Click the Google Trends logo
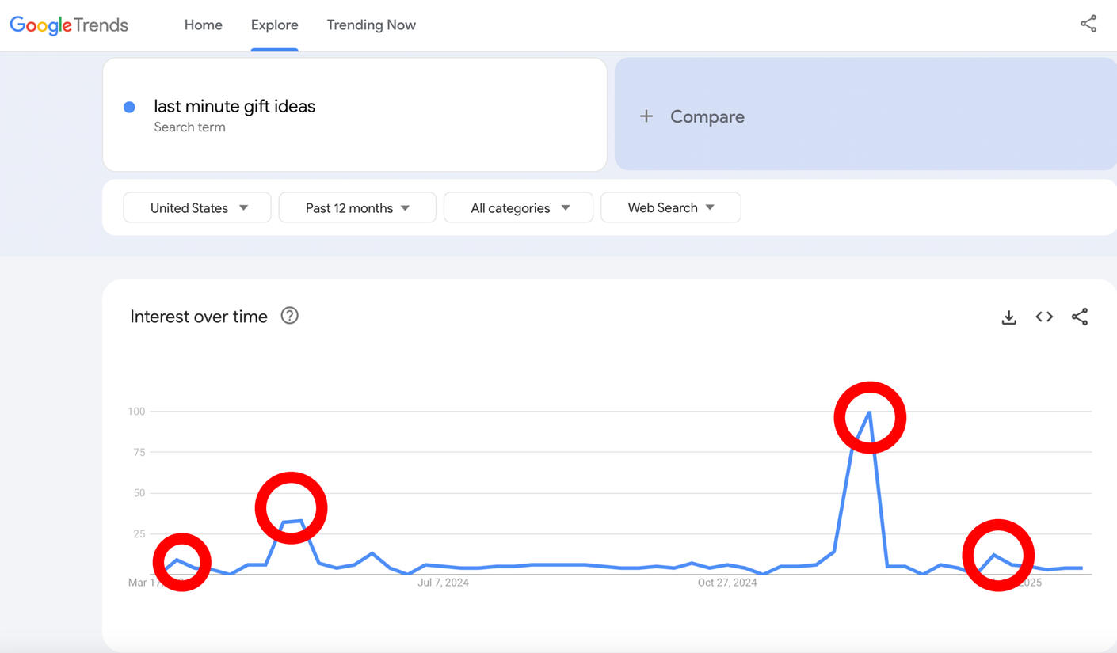Image resolution: width=1117 pixels, height=653 pixels. [69, 25]
